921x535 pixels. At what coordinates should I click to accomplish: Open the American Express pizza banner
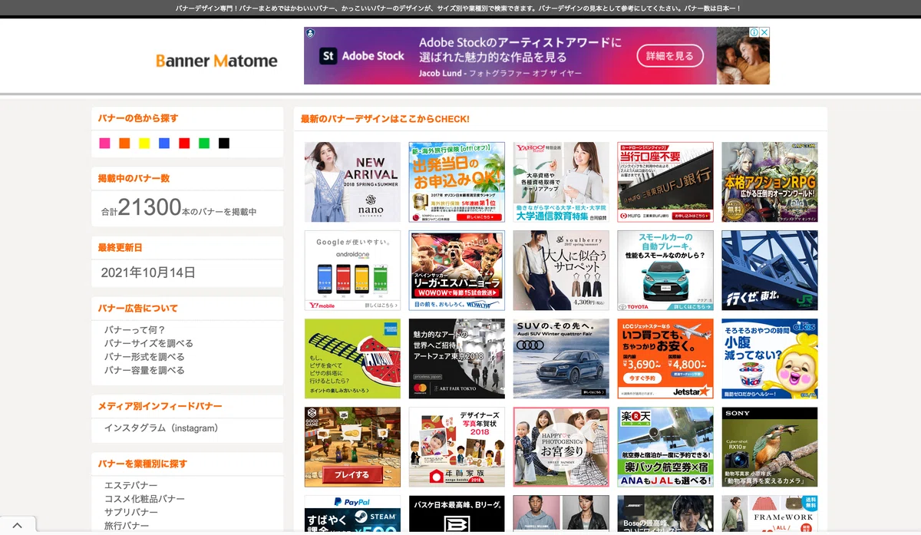tap(352, 358)
